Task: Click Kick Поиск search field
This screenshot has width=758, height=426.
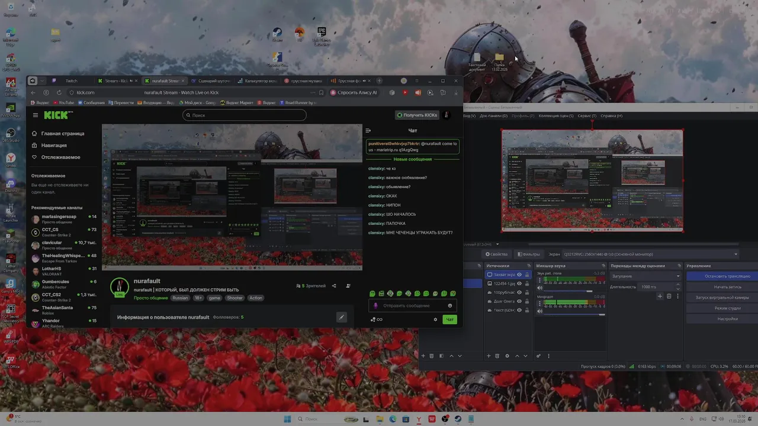Action: click(x=245, y=115)
